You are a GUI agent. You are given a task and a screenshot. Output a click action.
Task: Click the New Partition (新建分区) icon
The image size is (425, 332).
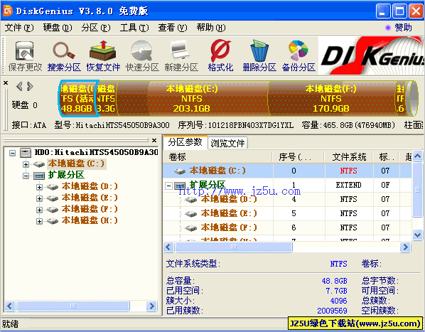click(181, 50)
